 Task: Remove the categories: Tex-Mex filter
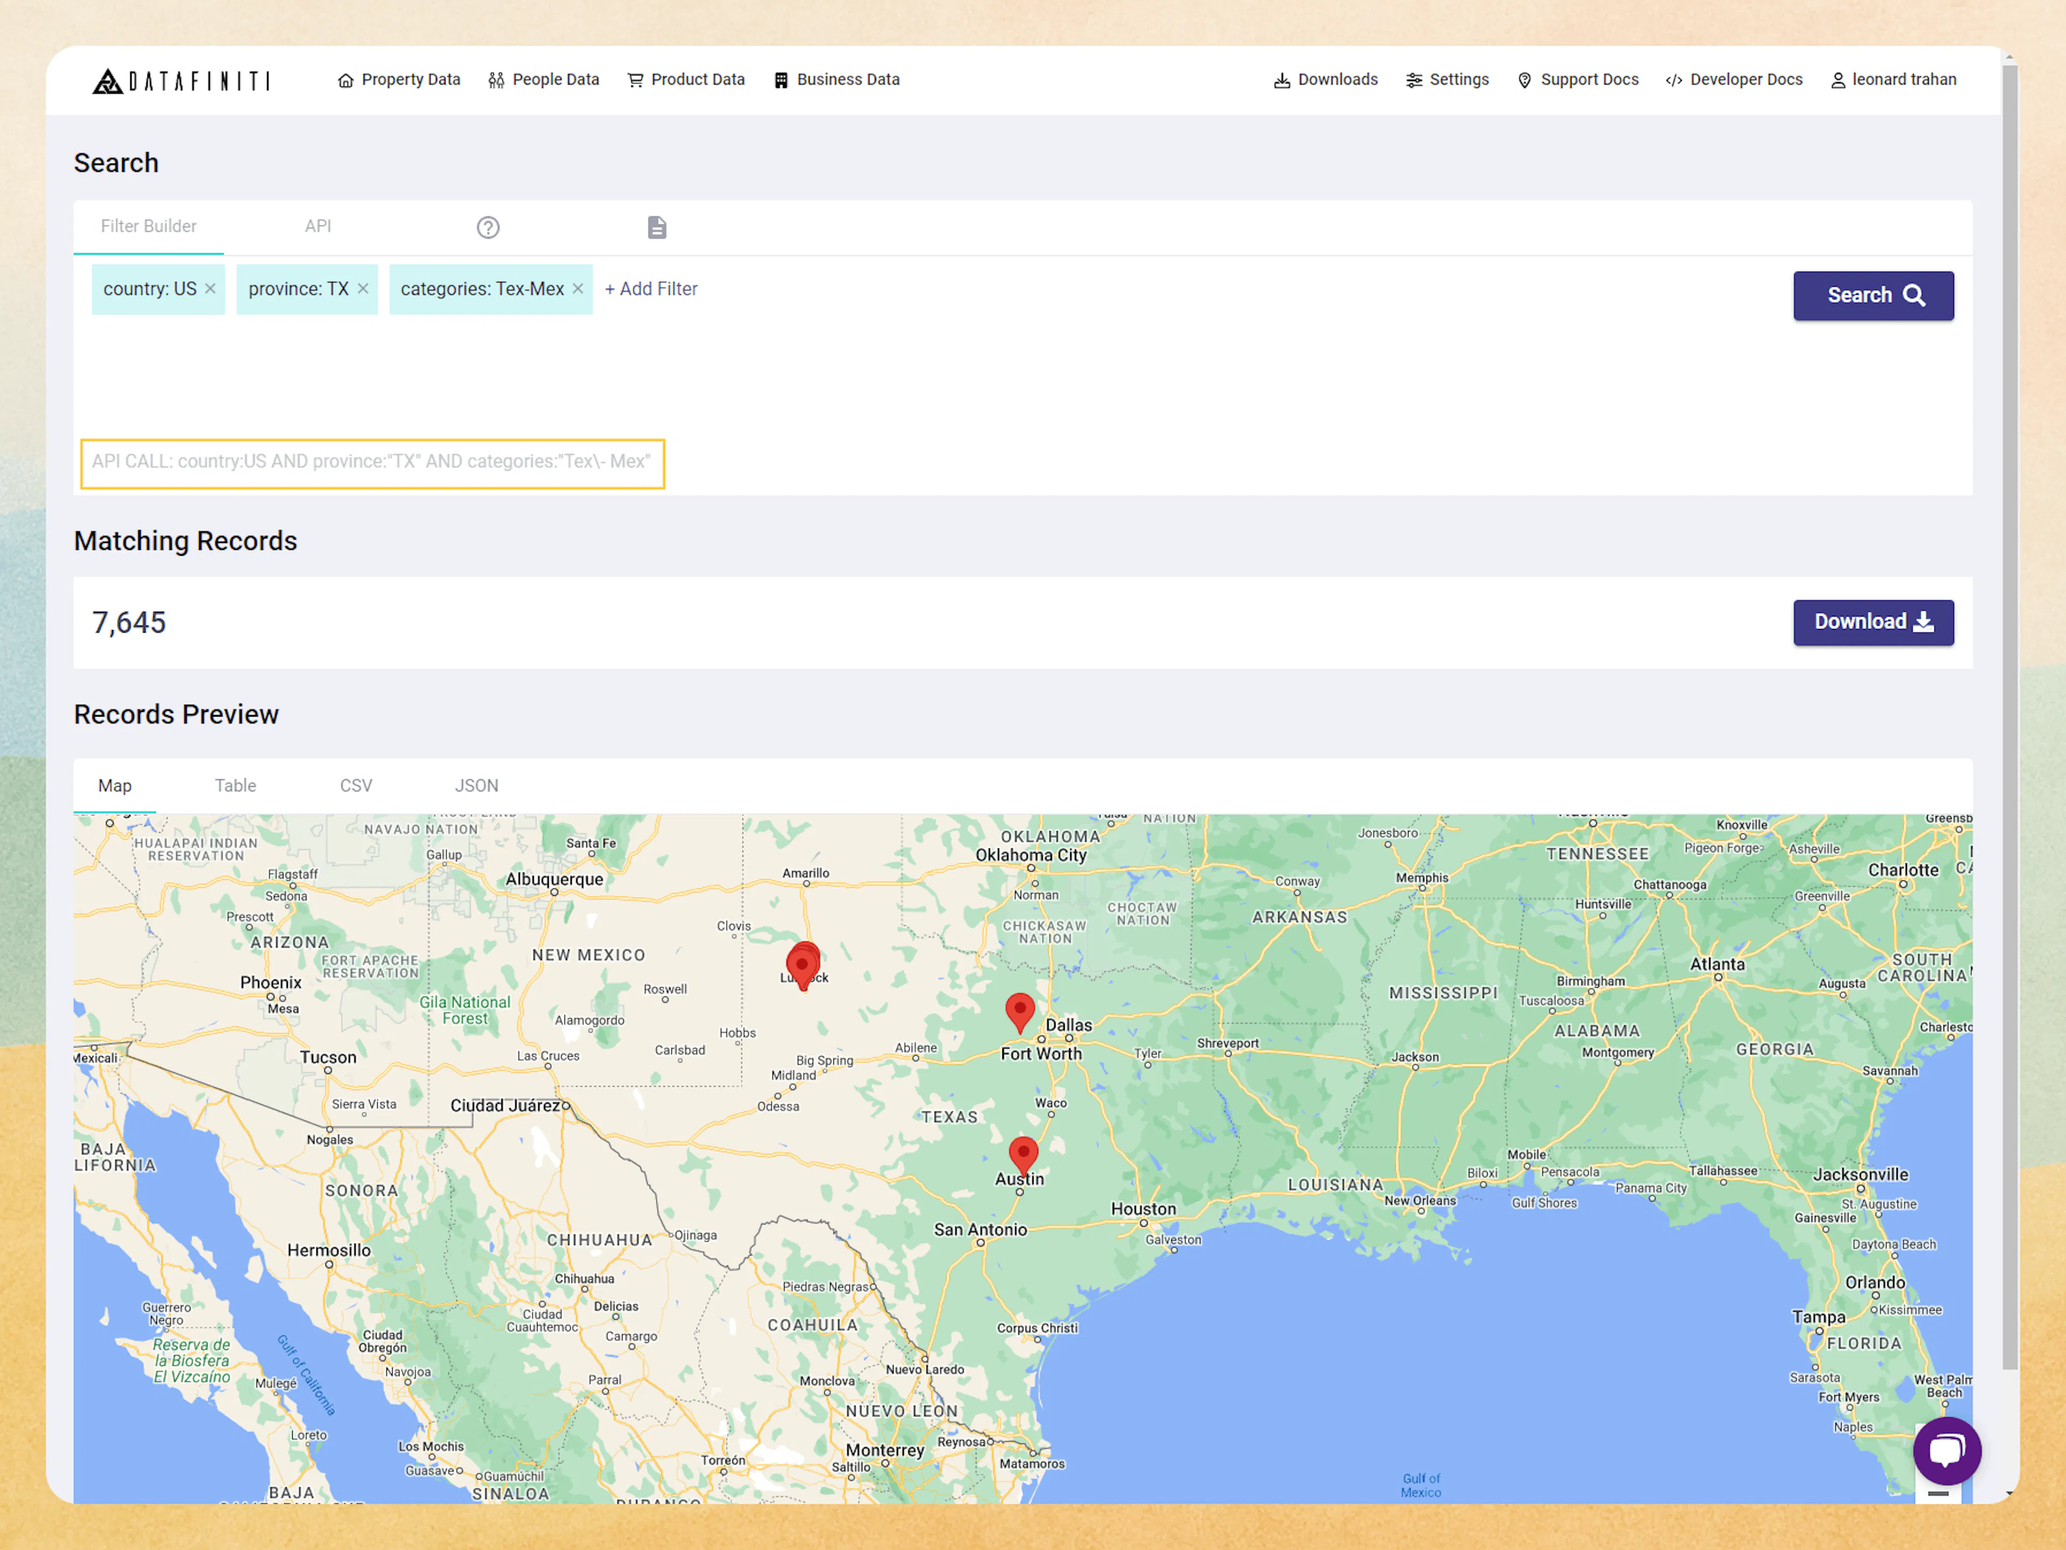pyautogui.click(x=578, y=288)
